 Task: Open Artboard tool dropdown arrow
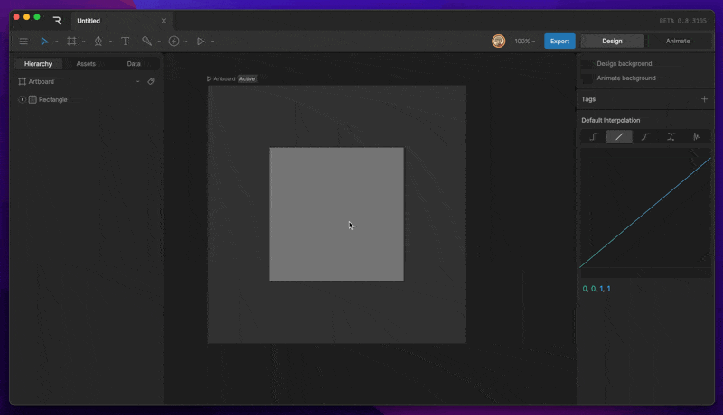83,41
